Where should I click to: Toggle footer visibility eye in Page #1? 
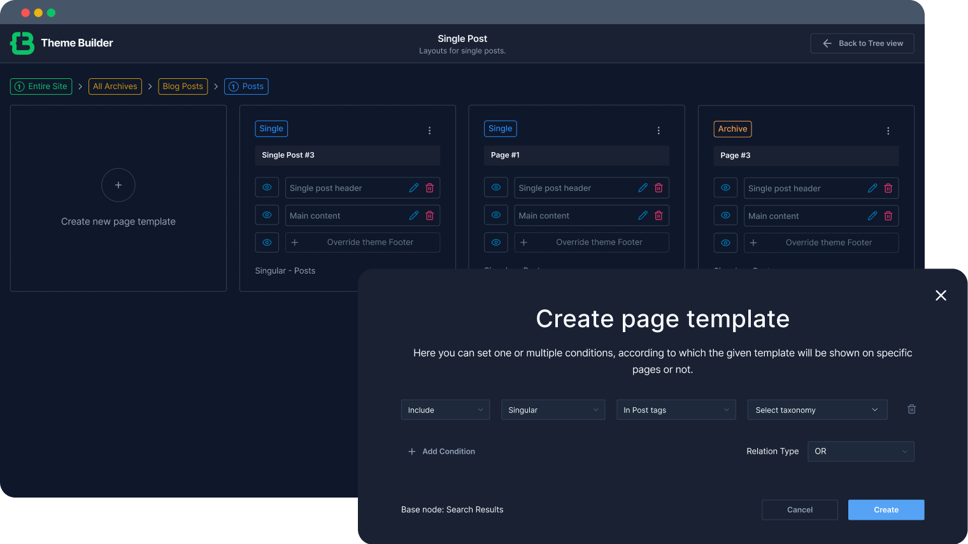pos(496,242)
